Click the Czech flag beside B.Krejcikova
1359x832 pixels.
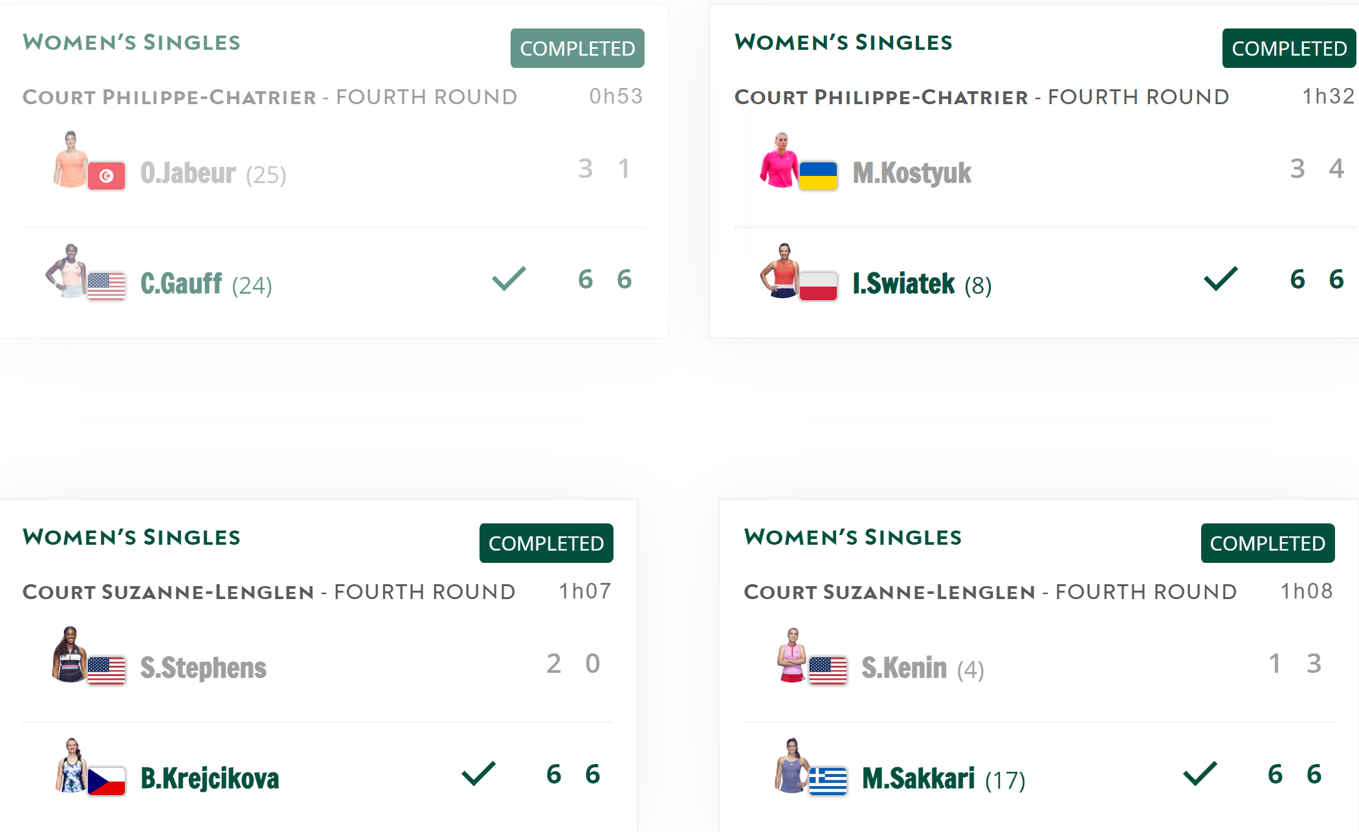click(107, 781)
